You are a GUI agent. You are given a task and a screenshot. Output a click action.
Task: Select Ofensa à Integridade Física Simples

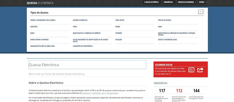pos(43,20)
